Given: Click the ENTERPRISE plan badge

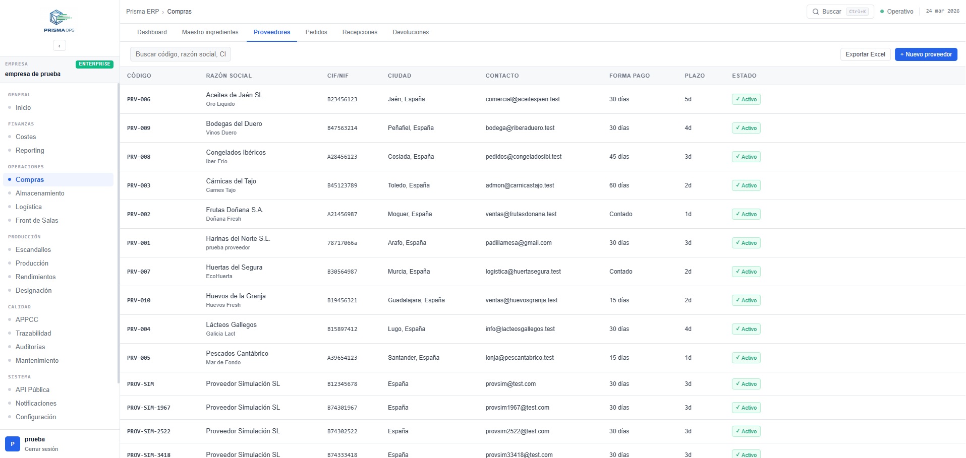Looking at the screenshot, I should pyautogui.click(x=94, y=64).
